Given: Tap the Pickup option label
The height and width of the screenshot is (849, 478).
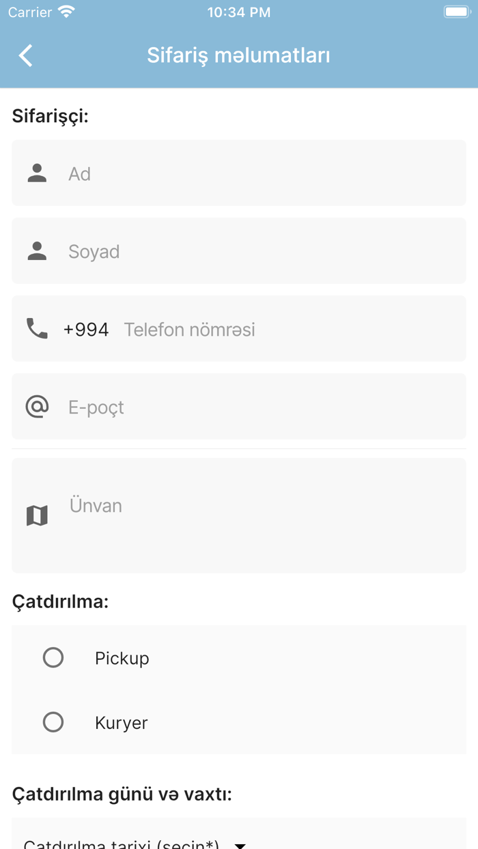Looking at the screenshot, I should (122, 659).
